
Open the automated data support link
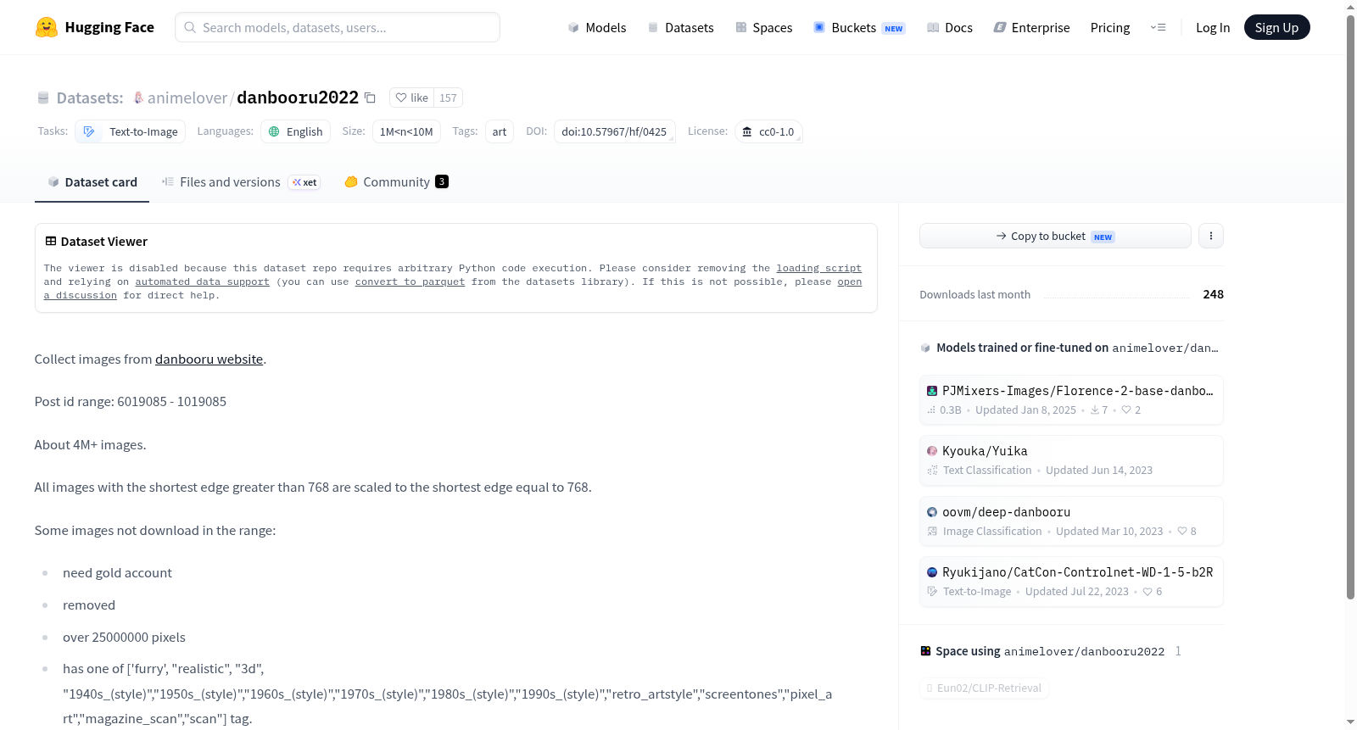point(202,281)
